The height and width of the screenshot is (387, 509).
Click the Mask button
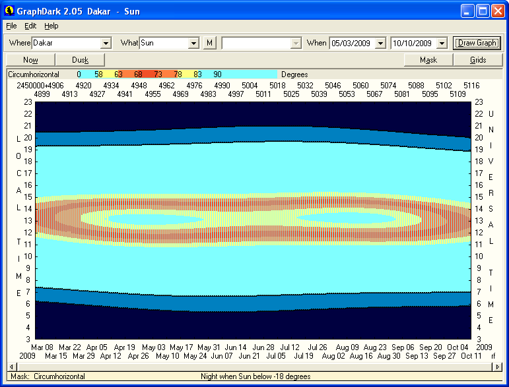coord(428,60)
